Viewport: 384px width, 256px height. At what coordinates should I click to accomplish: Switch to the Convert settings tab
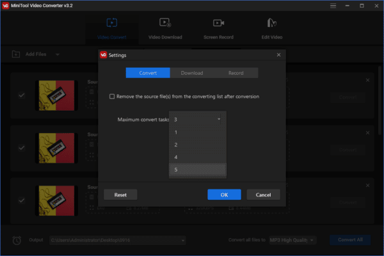pos(148,73)
